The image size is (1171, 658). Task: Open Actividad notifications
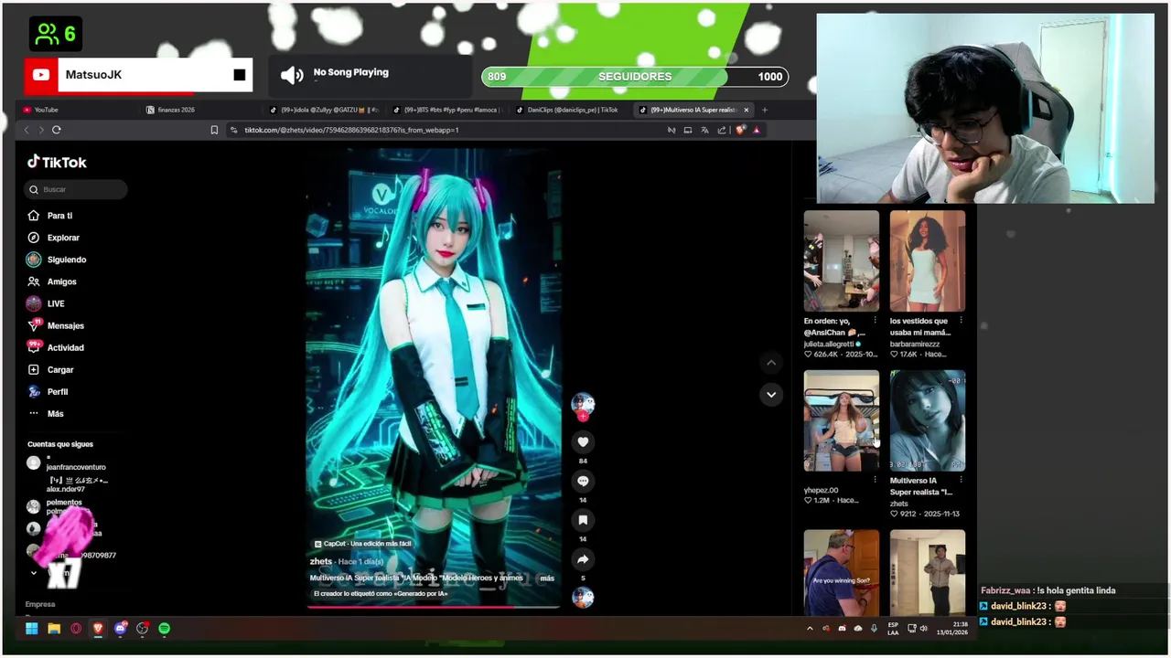(56, 347)
